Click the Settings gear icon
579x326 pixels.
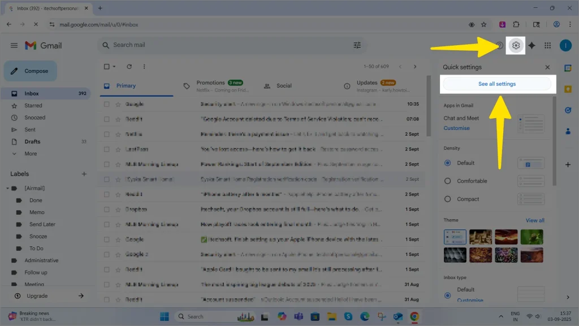click(x=516, y=45)
